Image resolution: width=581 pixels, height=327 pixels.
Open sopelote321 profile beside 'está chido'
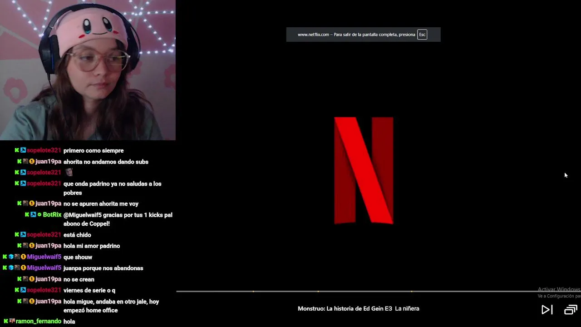pyautogui.click(x=44, y=235)
